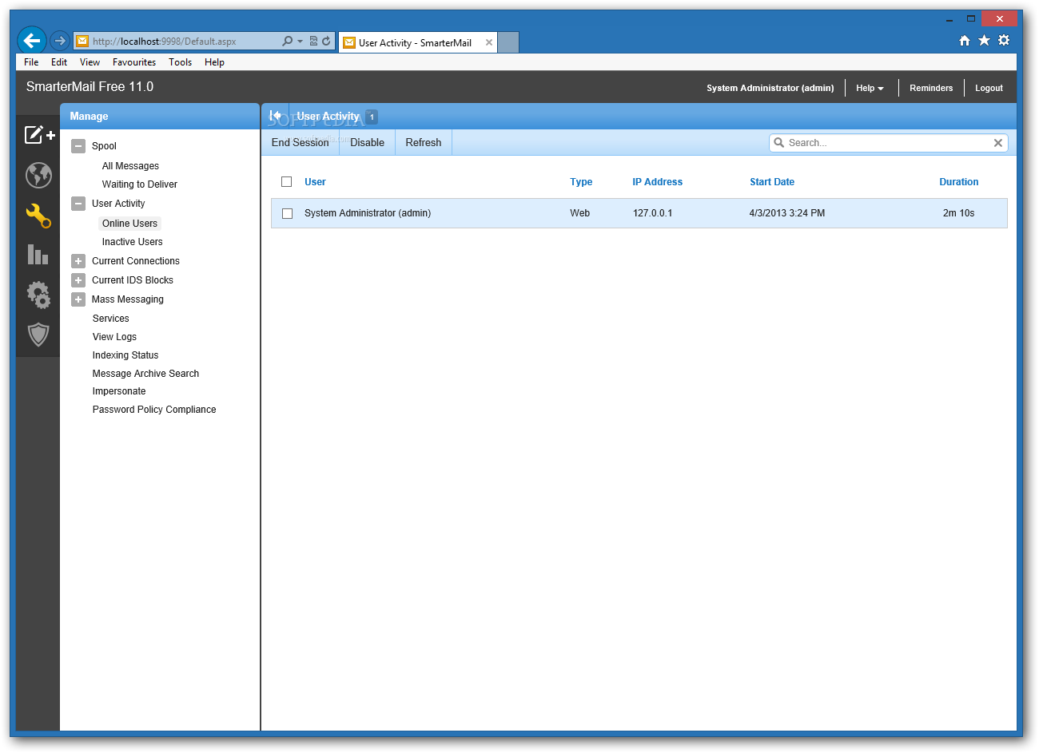Open the Reminders link

click(x=931, y=88)
